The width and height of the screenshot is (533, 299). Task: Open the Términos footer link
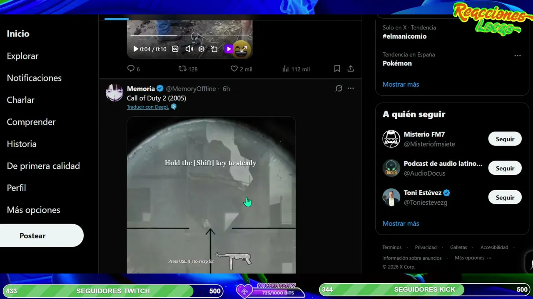pos(392,248)
